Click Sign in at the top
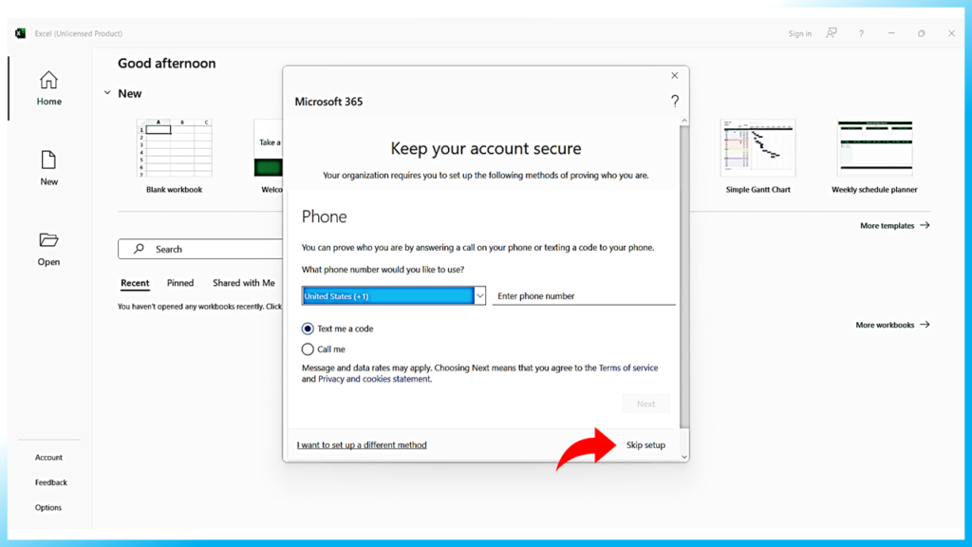 pyautogui.click(x=799, y=34)
